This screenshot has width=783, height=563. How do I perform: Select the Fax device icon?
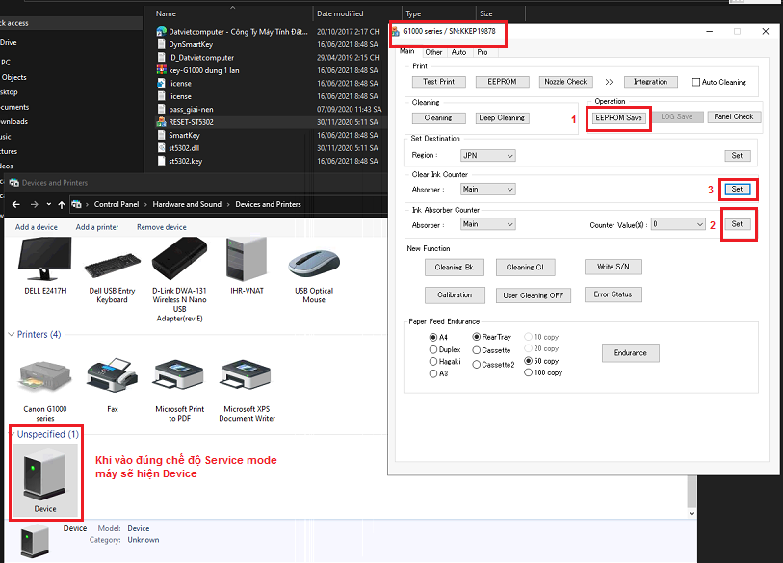[113, 375]
